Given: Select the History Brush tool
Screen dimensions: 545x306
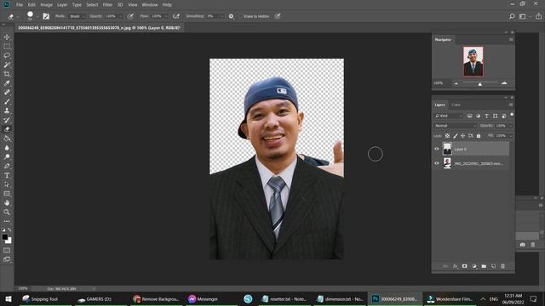Looking at the screenshot, I should [x=7, y=120].
